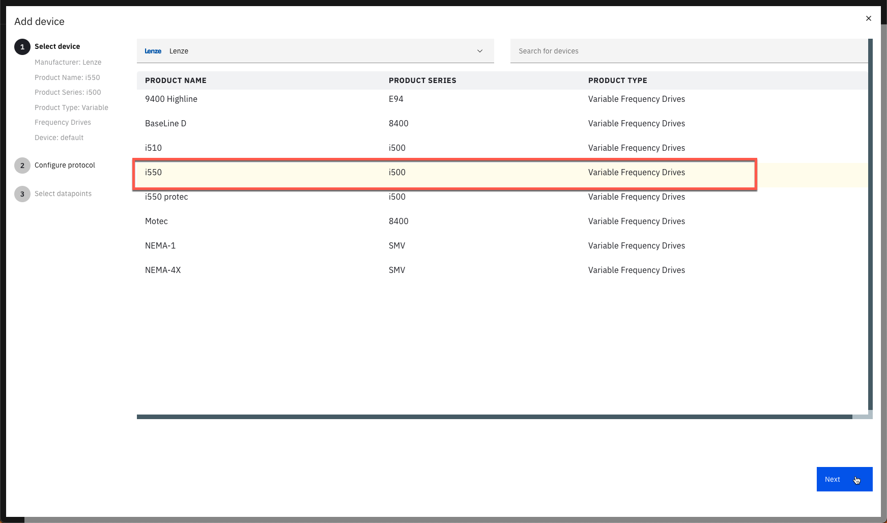The height and width of the screenshot is (523, 887).
Task: Click i500 series in i550 protec row
Action: tap(397, 197)
